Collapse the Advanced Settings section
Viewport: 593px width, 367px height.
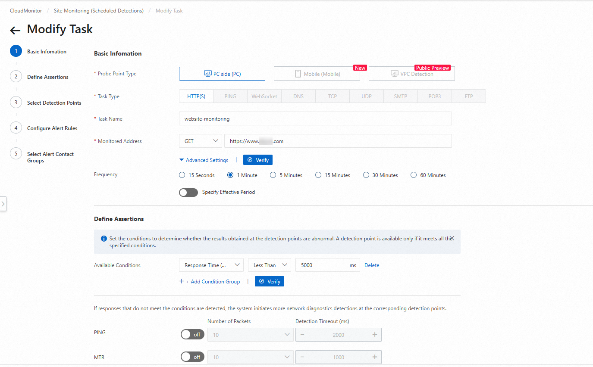click(204, 159)
